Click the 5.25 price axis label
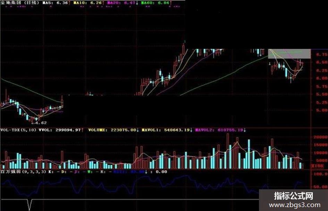This screenshot has width=328, height=211. pos(321,102)
